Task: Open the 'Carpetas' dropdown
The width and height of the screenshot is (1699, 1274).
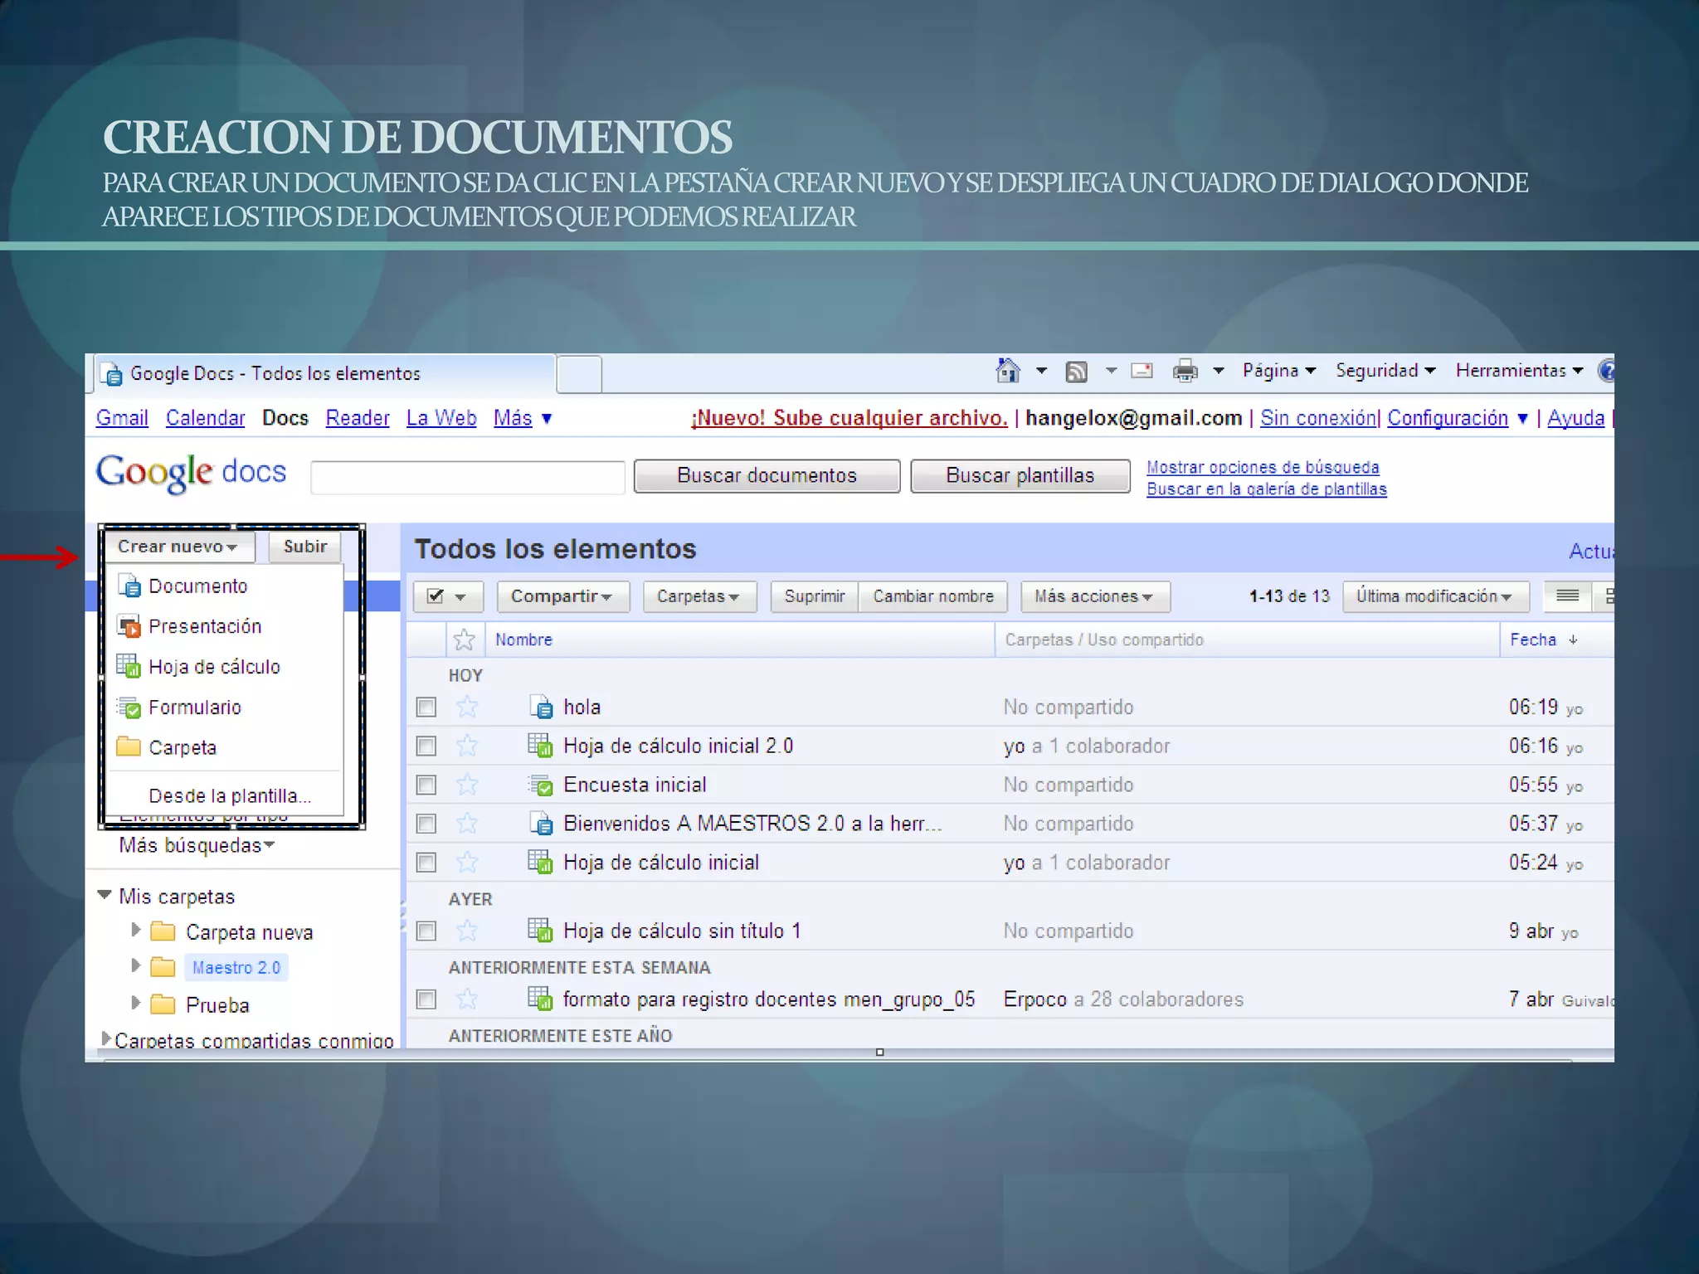Action: pyautogui.click(x=699, y=596)
